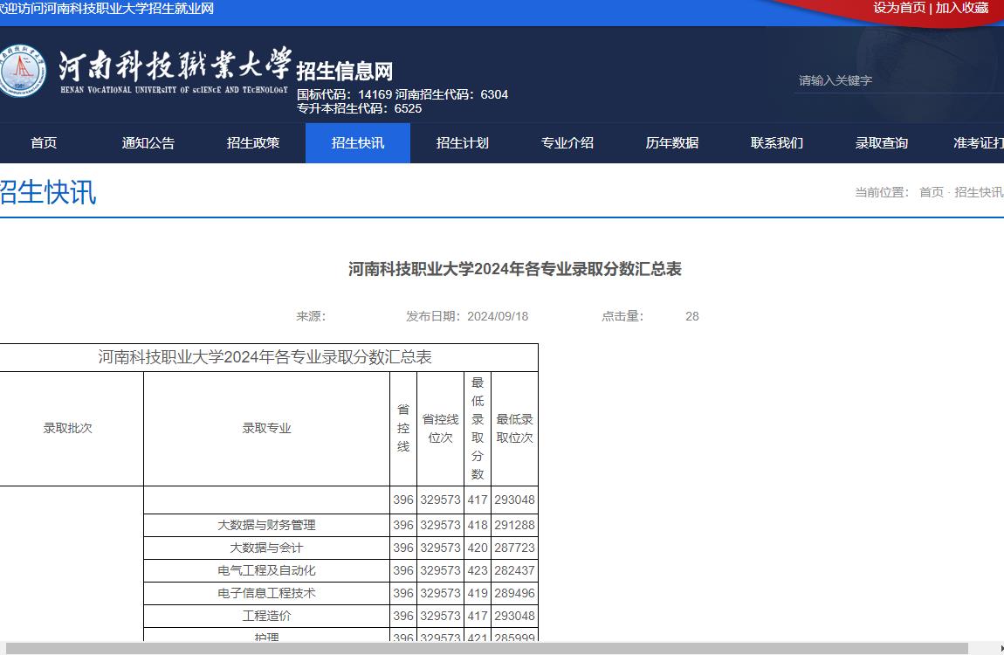The image size is (1004, 655).
Task: Go to 通知公告 in navigation bar
Action: click(x=148, y=143)
